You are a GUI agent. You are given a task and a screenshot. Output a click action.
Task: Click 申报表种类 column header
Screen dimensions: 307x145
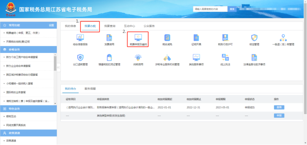[x=103, y=99]
